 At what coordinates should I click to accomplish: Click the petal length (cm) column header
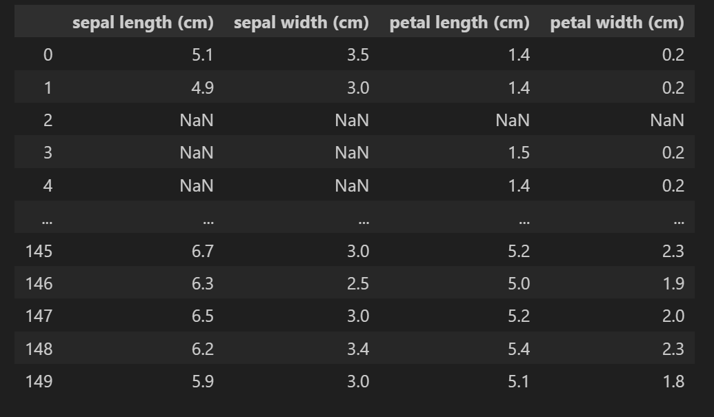pos(459,22)
